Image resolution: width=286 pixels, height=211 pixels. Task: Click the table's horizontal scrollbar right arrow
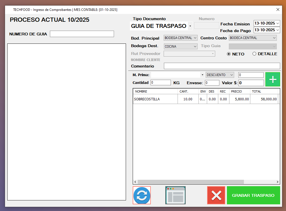pos(277,182)
